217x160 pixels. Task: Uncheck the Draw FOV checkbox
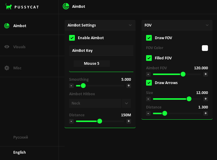tap(149, 38)
